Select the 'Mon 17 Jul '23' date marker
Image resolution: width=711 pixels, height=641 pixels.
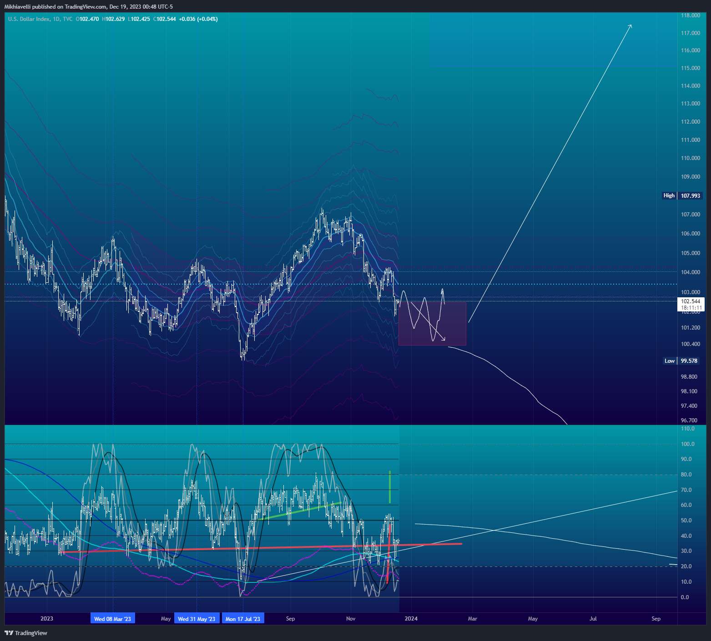[243, 619]
